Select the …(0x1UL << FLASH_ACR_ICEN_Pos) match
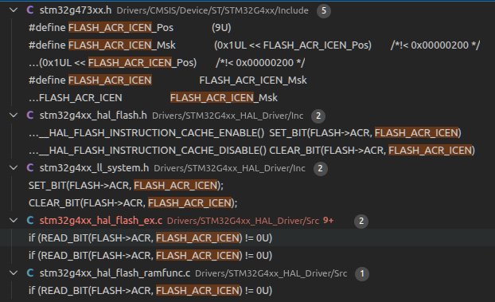The height and width of the screenshot is (302, 495). click(166, 63)
